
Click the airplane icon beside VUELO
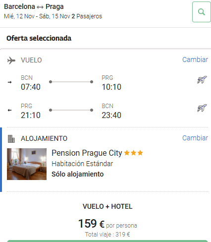coord(11,60)
